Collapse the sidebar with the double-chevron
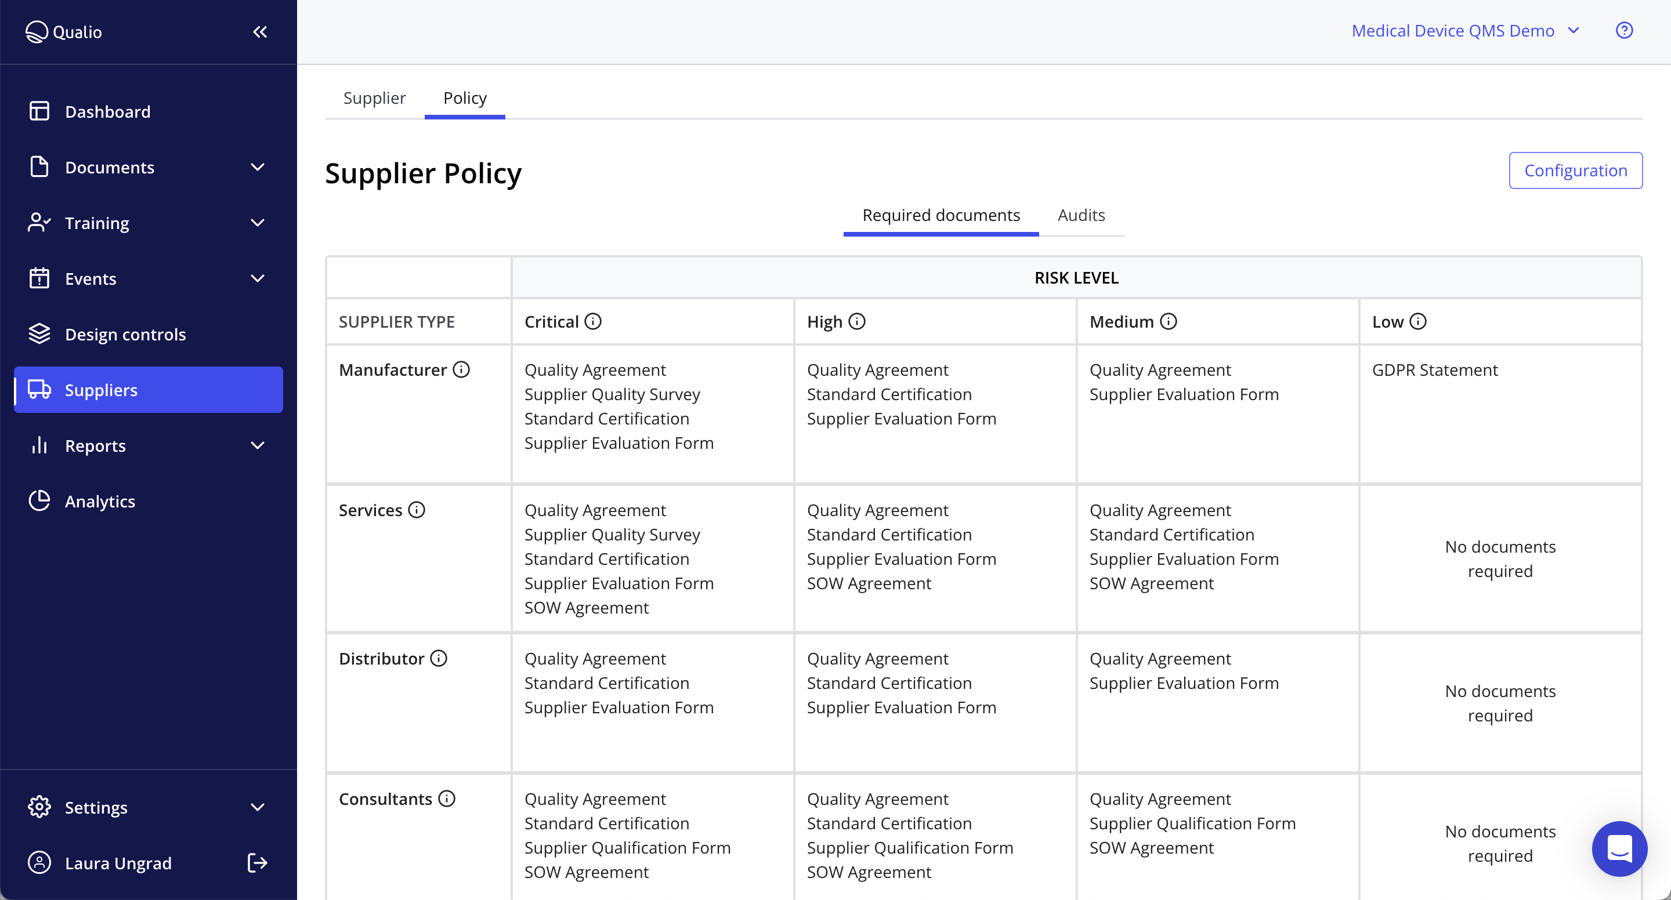The height and width of the screenshot is (900, 1671). coord(260,31)
